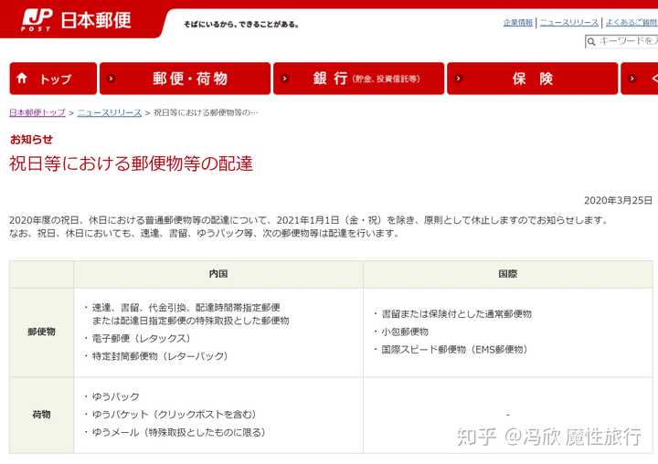The height and width of the screenshot is (464, 658).
Task: Click the 日本郵便 brand name text
Action: (96, 20)
